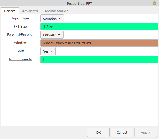
Task: Click the FFT Size label
Action: 20,27
